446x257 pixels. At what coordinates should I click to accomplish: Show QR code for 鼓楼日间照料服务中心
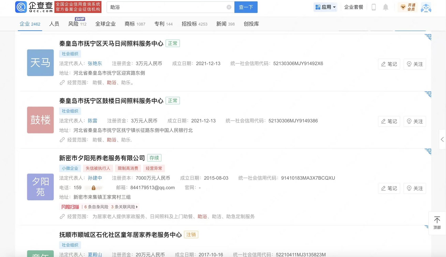tap(428, 94)
